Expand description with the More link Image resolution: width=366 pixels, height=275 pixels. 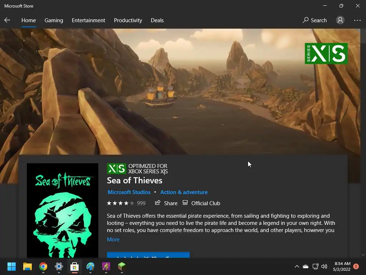[113, 240]
